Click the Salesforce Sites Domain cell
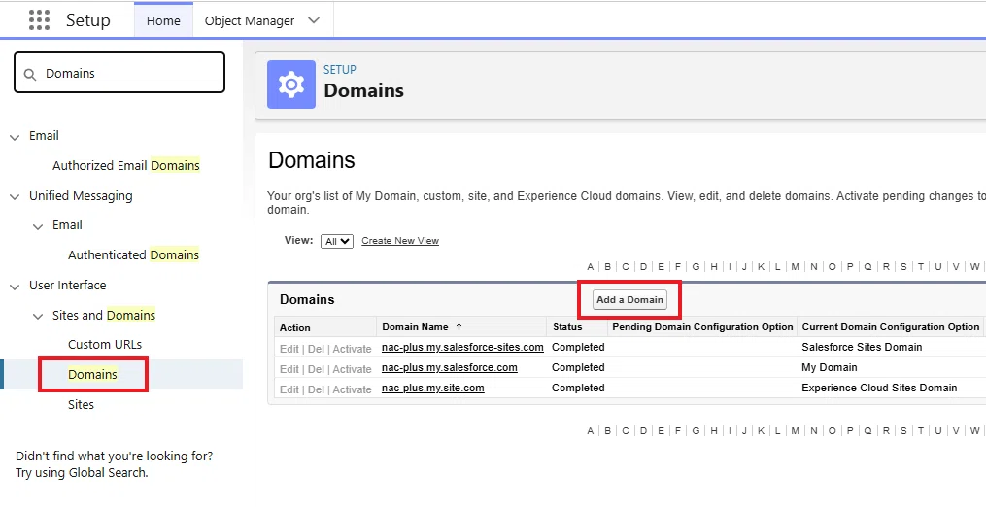The height and width of the screenshot is (507, 986). tap(862, 347)
